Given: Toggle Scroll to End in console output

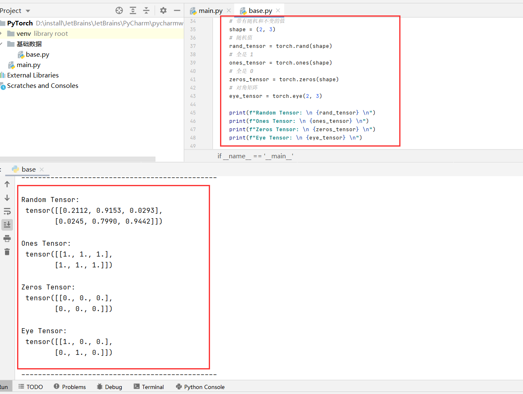Looking at the screenshot, I should (x=7, y=224).
